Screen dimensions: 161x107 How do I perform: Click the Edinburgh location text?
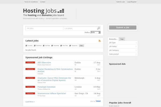pos(79,78)
